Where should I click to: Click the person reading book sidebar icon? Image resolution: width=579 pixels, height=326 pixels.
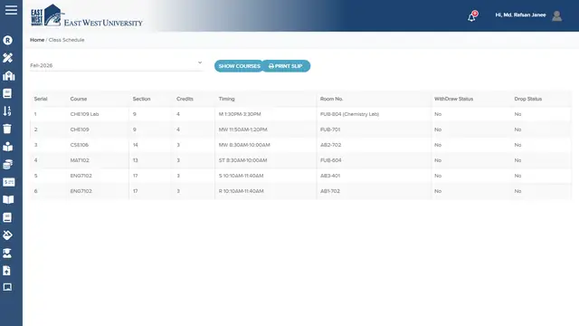(x=8, y=147)
